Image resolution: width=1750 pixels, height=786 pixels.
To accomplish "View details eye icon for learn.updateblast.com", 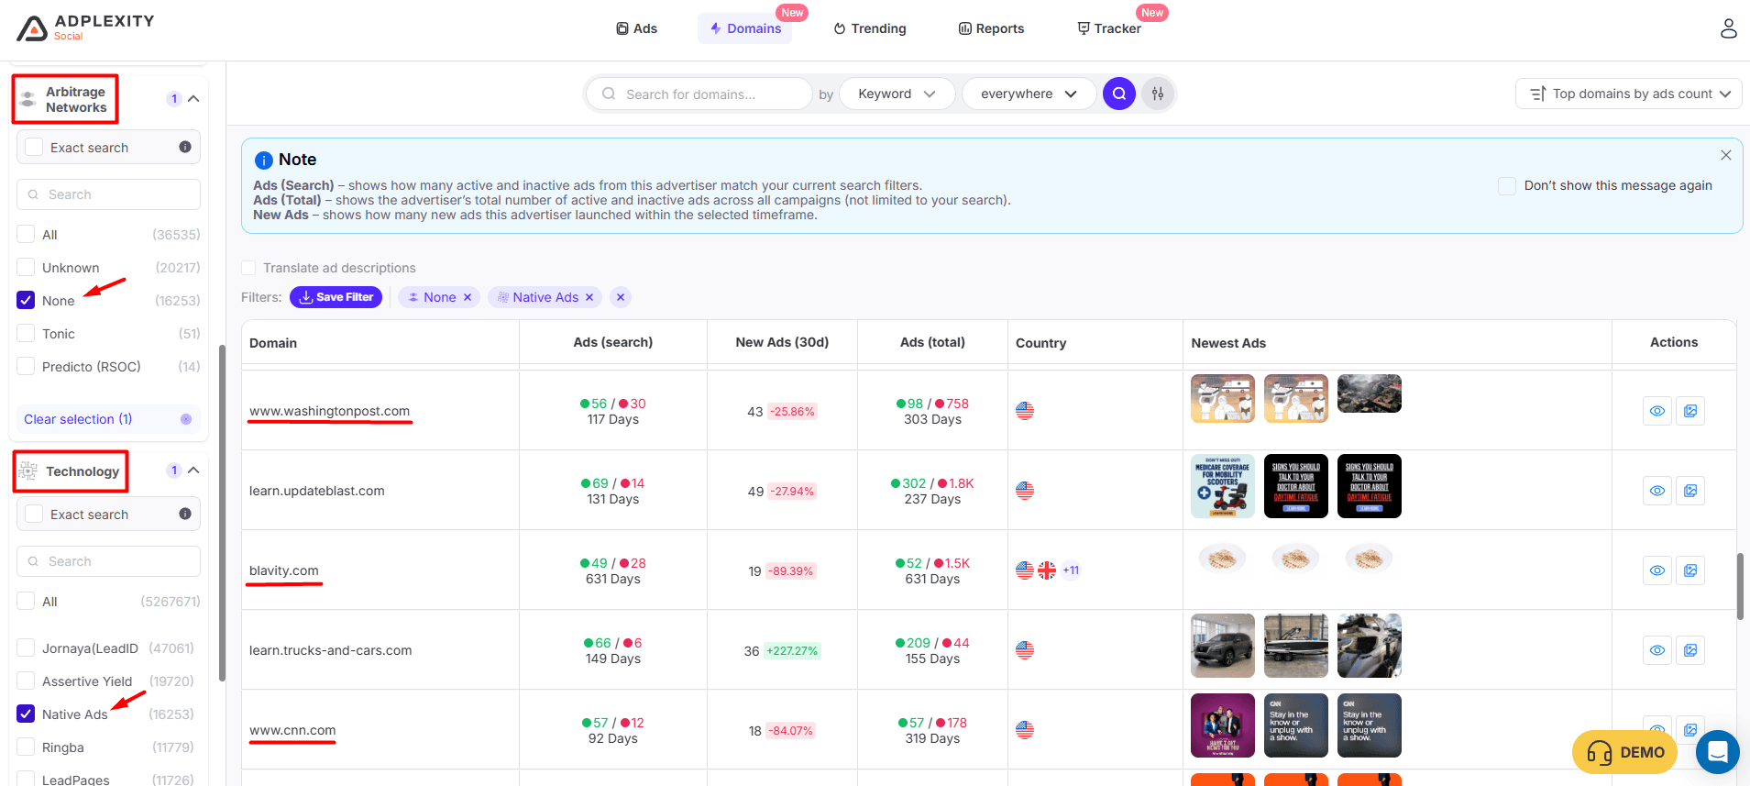I will [1657, 491].
